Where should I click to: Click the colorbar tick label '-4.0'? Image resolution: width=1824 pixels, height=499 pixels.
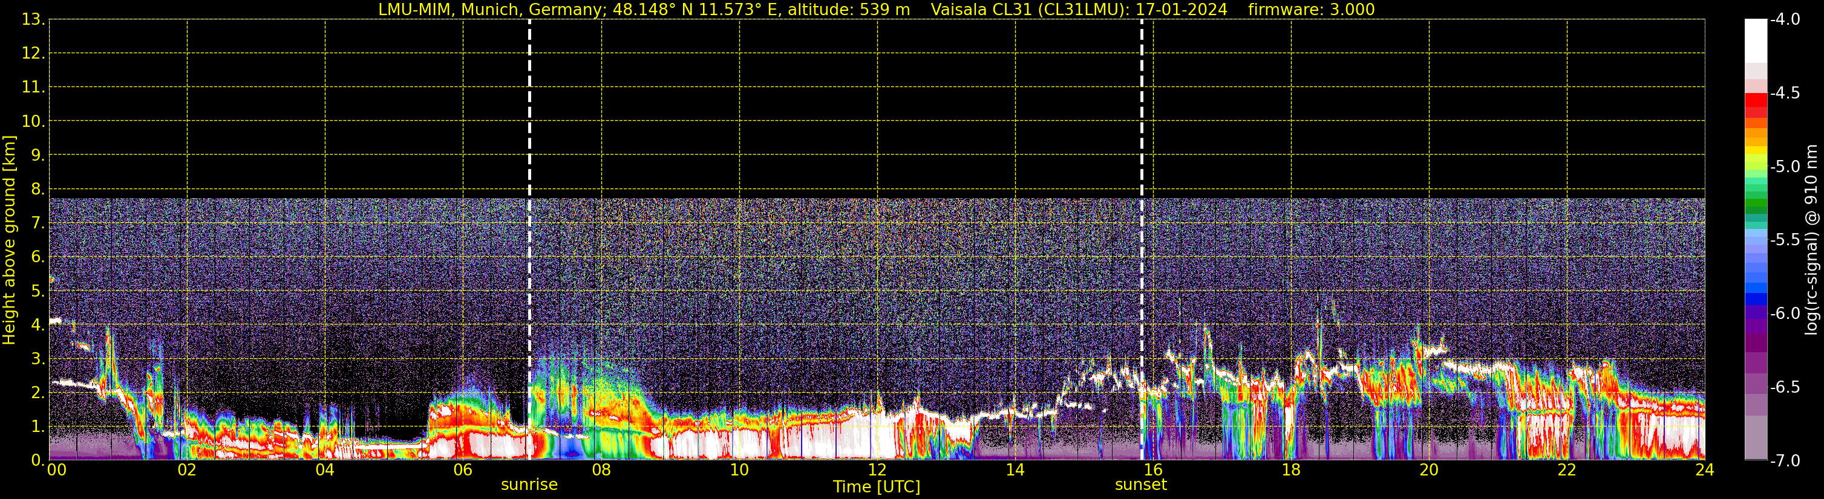coord(1785,20)
